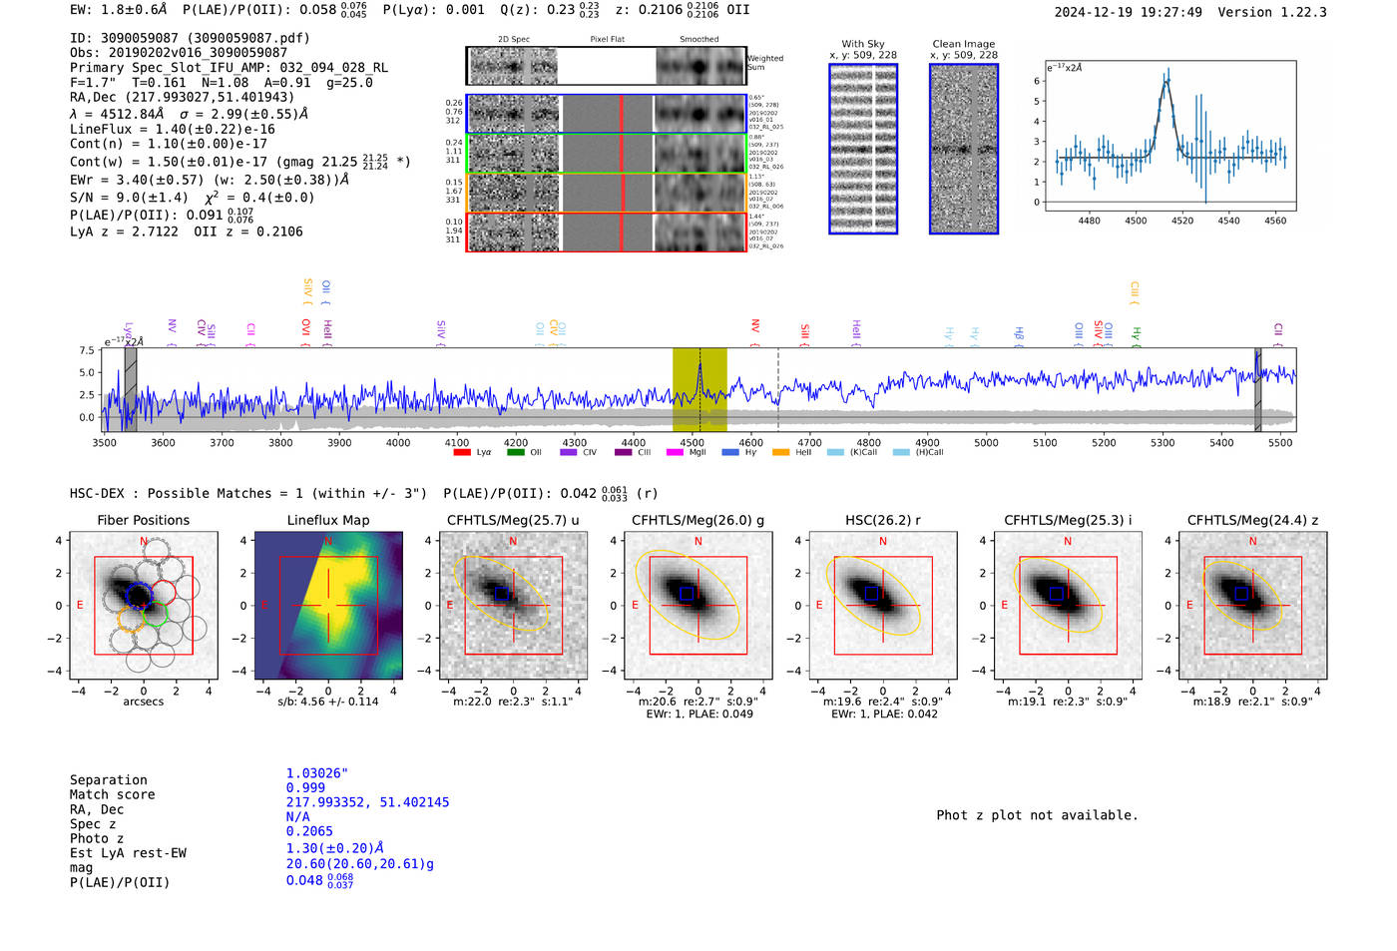Select the CFHTLS/Meg(25.7) u-band image
This screenshot has width=1397, height=951.
514,606
